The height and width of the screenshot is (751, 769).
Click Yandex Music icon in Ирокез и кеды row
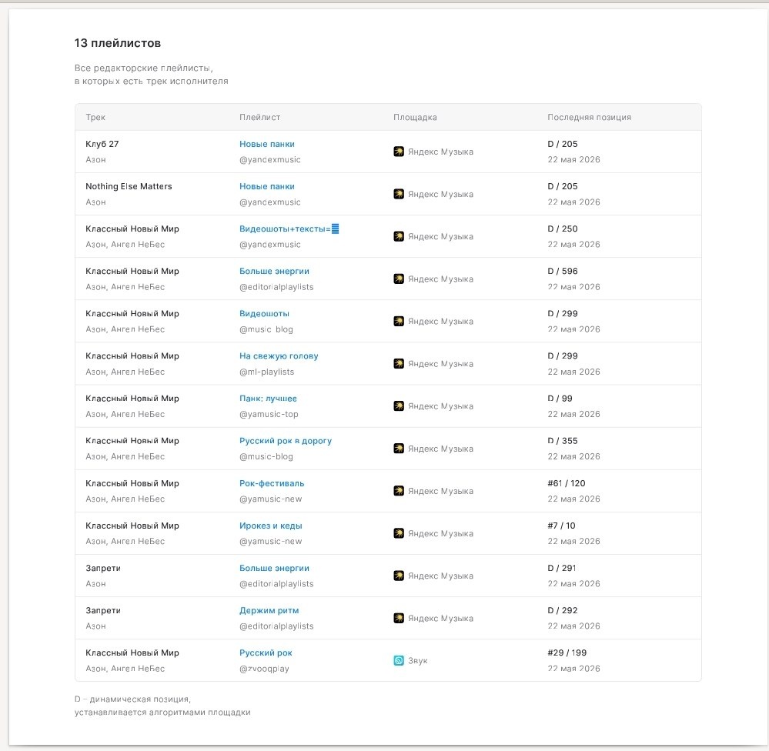tap(399, 533)
